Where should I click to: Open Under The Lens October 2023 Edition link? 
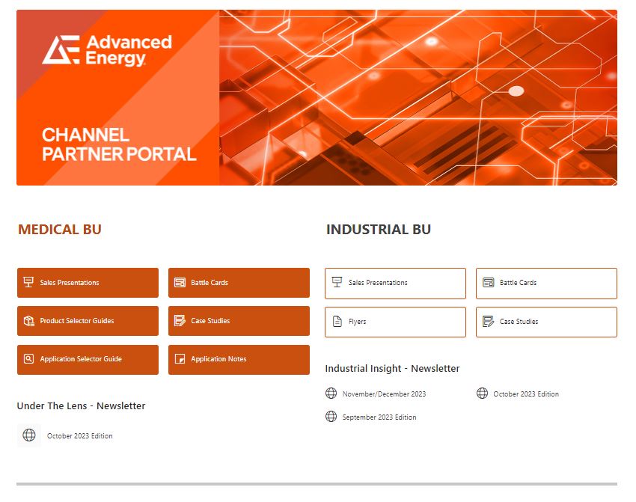(79, 436)
